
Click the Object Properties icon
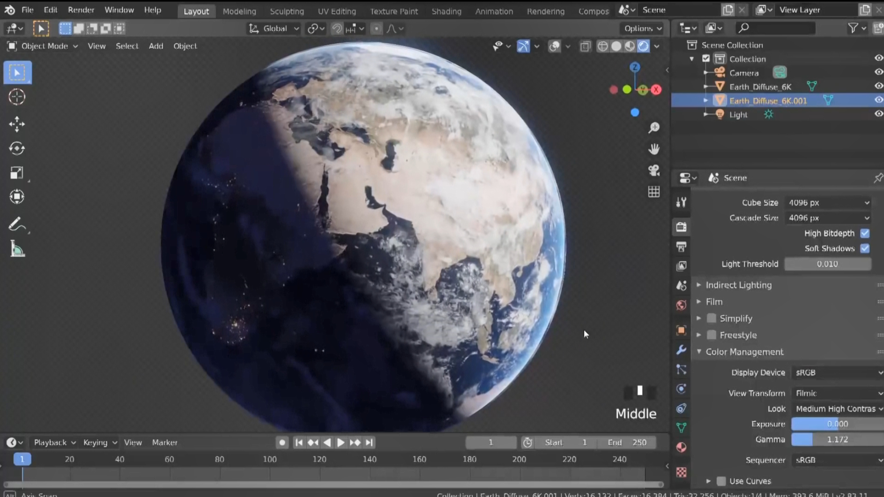click(x=681, y=331)
